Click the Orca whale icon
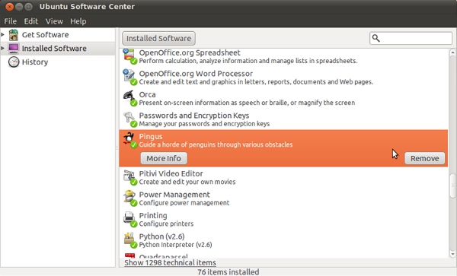The height and width of the screenshot is (276, 457). pos(129,98)
